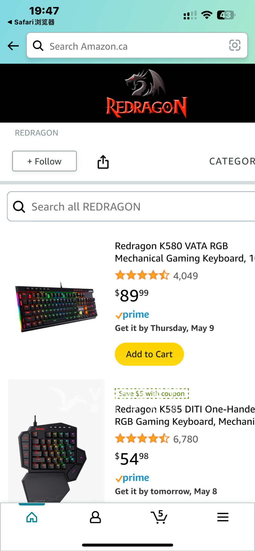Image resolution: width=255 pixels, height=551 pixels.
Task: Tap the back arrow to leave the store
Action: [13, 46]
